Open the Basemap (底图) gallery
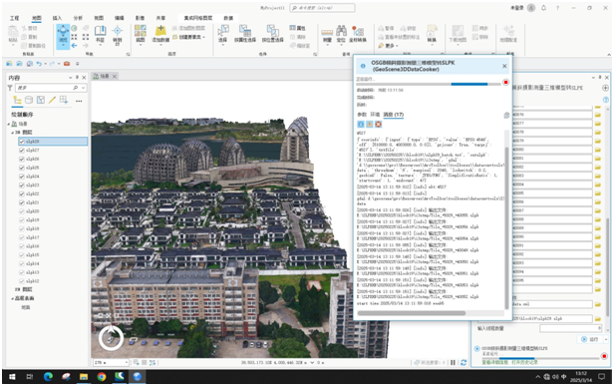 click(141, 34)
